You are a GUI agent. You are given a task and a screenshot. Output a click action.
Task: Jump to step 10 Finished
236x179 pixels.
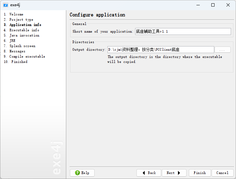coord(15,62)
